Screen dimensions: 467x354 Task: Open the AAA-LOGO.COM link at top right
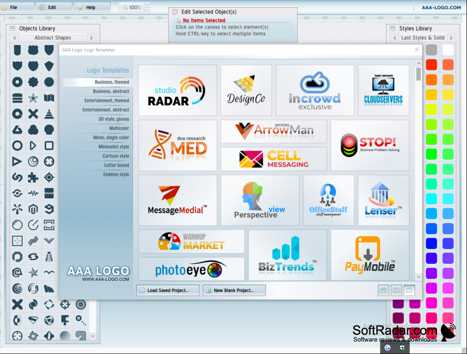tap(441, 7)
